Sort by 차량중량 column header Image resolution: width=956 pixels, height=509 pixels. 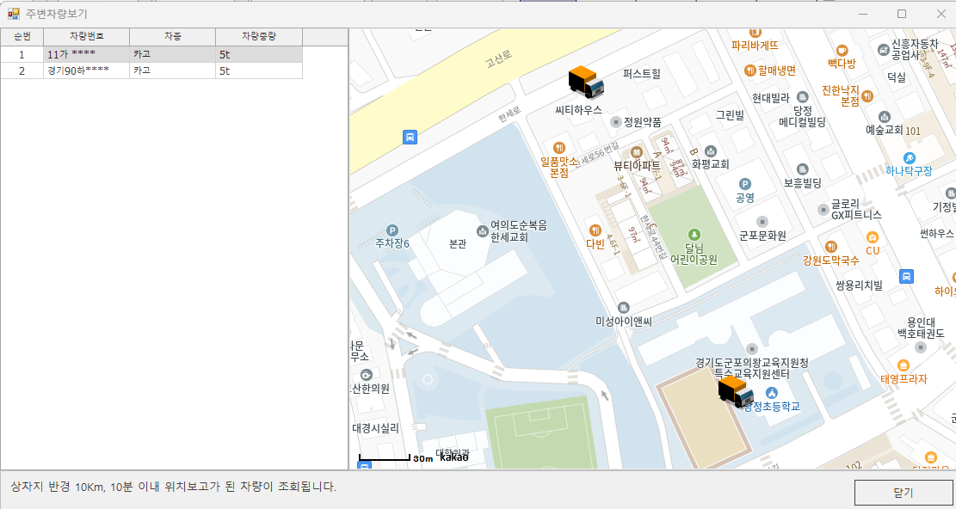[x=258, y=36]
